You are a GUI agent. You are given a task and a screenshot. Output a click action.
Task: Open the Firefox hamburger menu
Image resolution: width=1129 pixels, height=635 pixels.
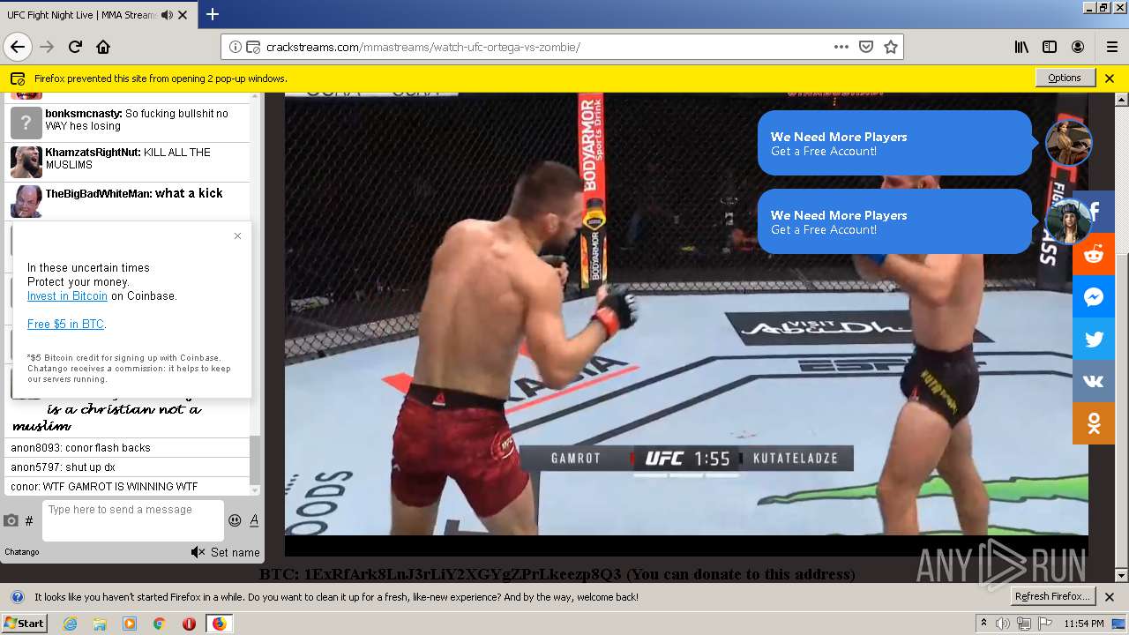tap(1111, 47)
